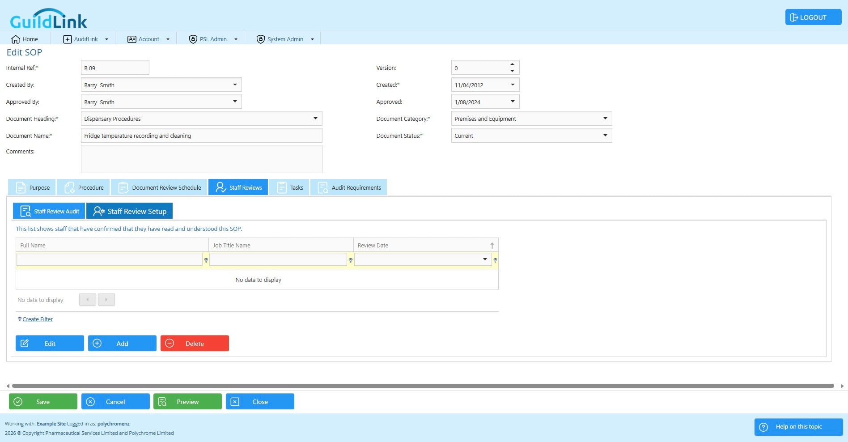Screen dimensions: 848x442
Task: Open the Audit Requirements tab
Action: coord(349,187)
